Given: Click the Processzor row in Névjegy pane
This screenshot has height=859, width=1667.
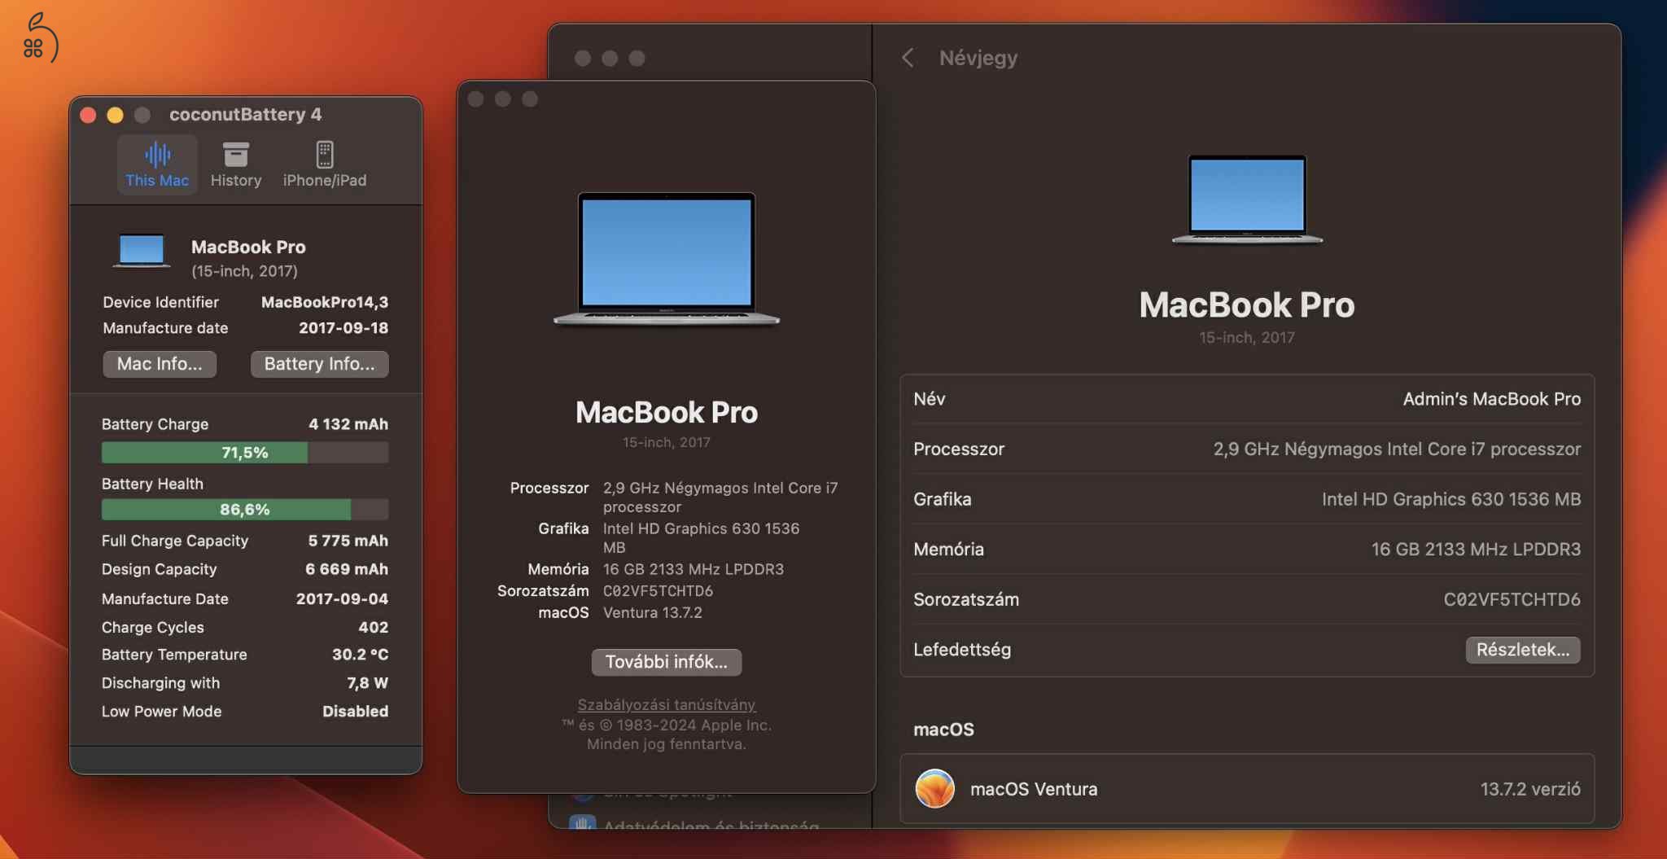Looking at the screenshot, I should [1247, 449].
